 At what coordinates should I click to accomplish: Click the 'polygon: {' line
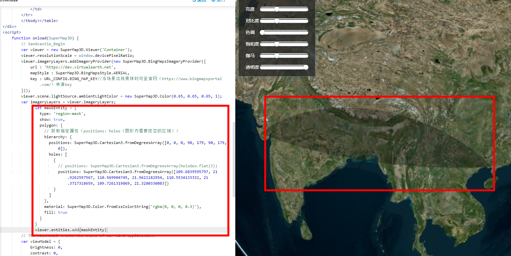click(x=51, y=125)
